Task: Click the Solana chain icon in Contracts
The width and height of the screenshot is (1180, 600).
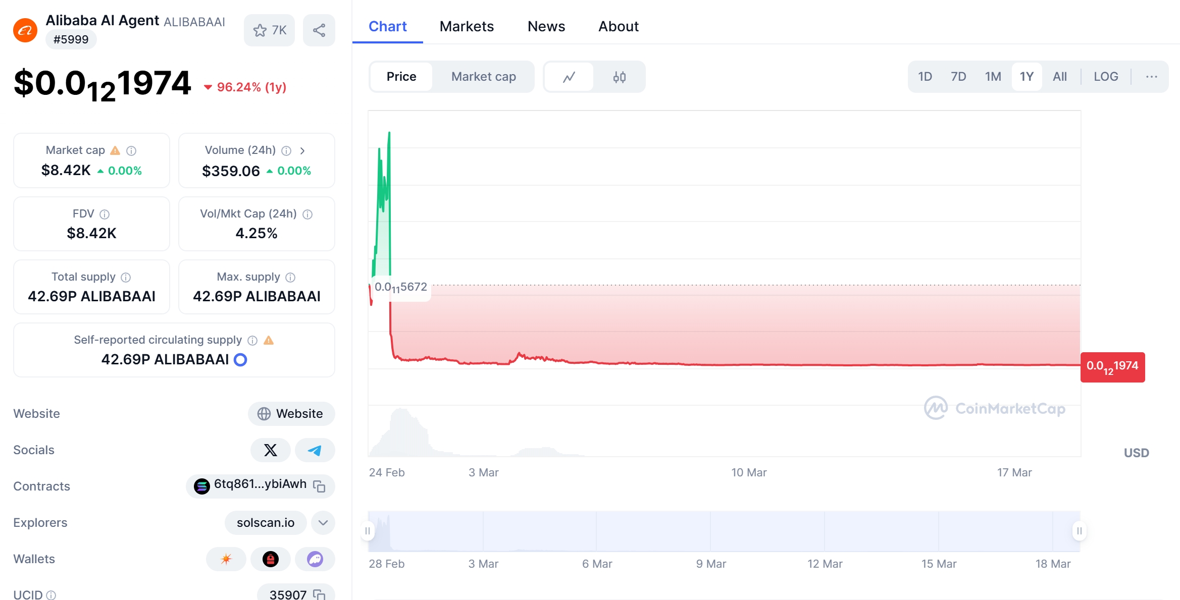Action: [202, 486]
